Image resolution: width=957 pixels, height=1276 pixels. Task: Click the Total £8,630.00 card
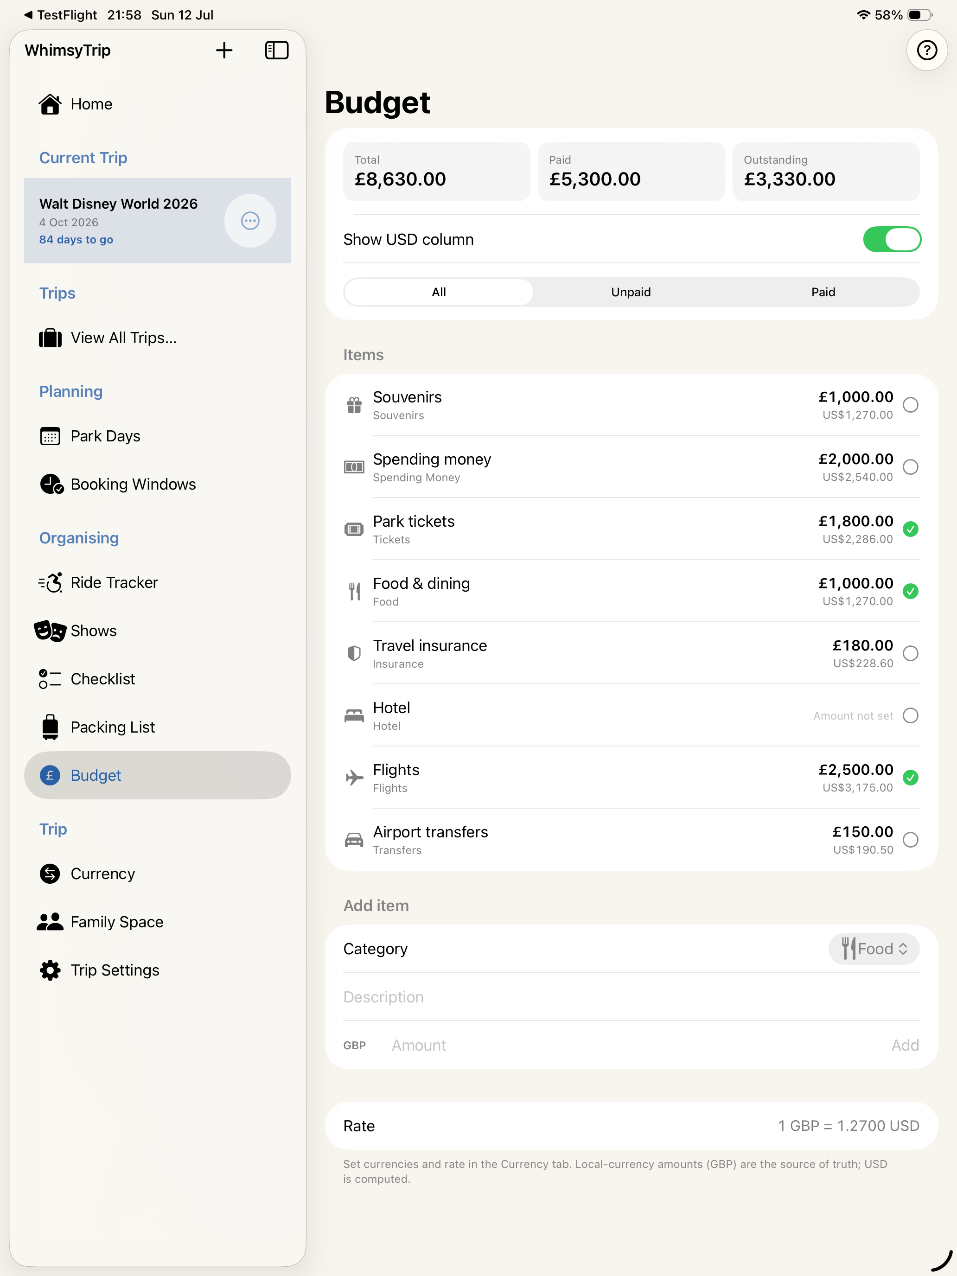tap(436, 172)
